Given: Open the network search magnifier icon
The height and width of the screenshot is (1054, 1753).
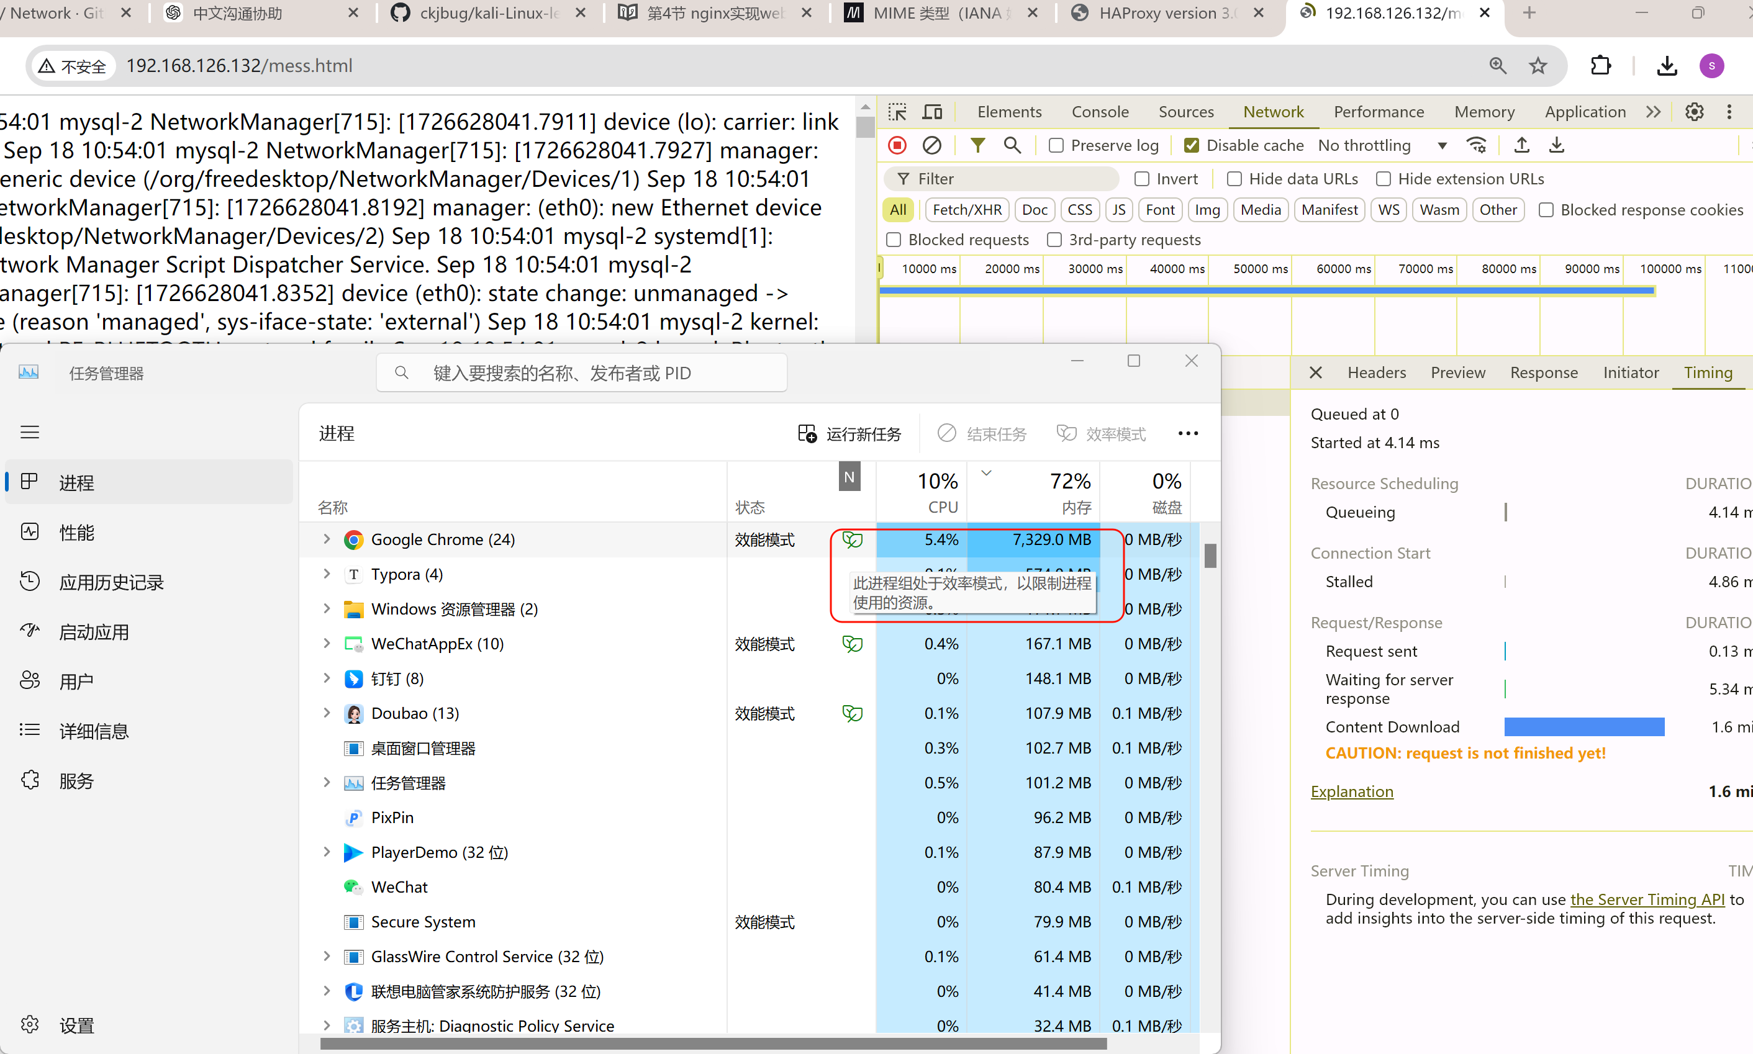Looking at the screenshot, I should point(1012,146).
